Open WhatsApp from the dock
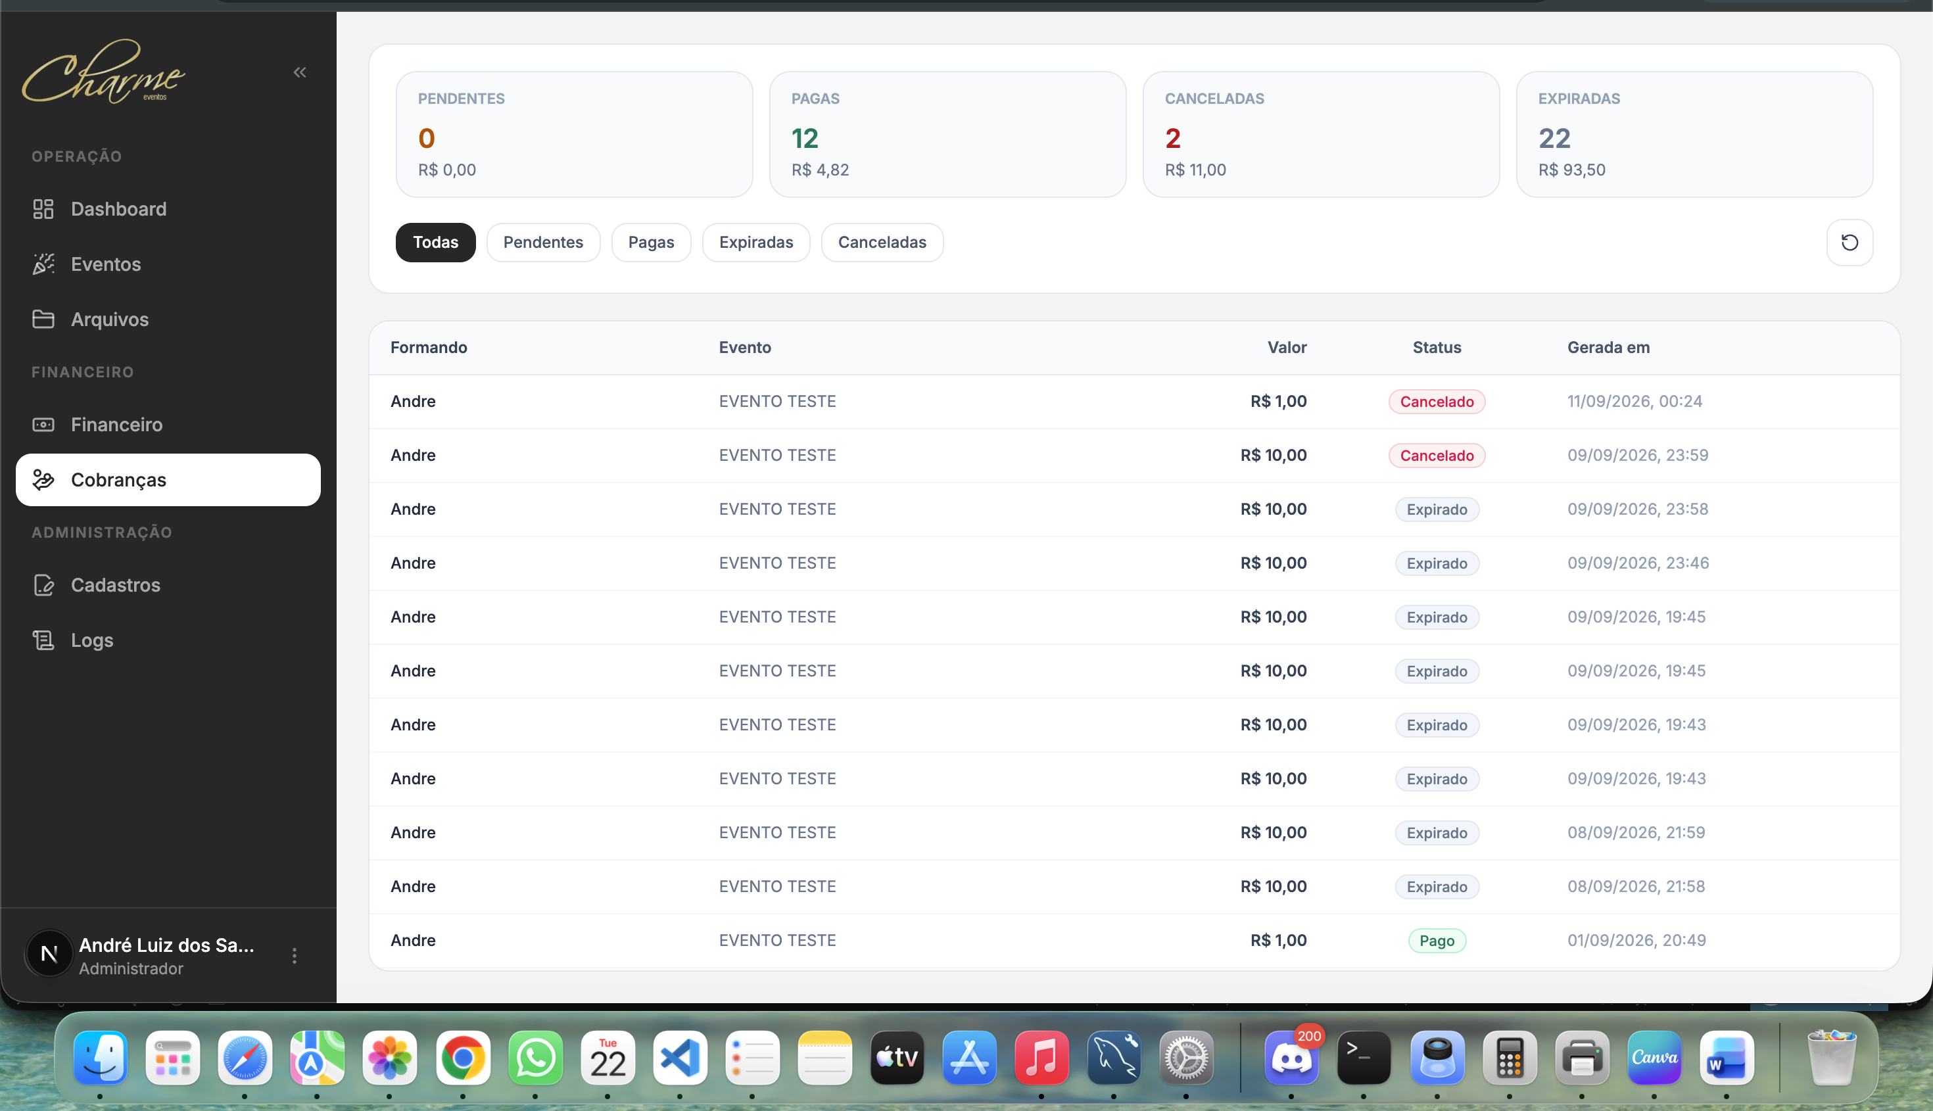The height and width of the screenshot is (1111, 1933). 535,1058
